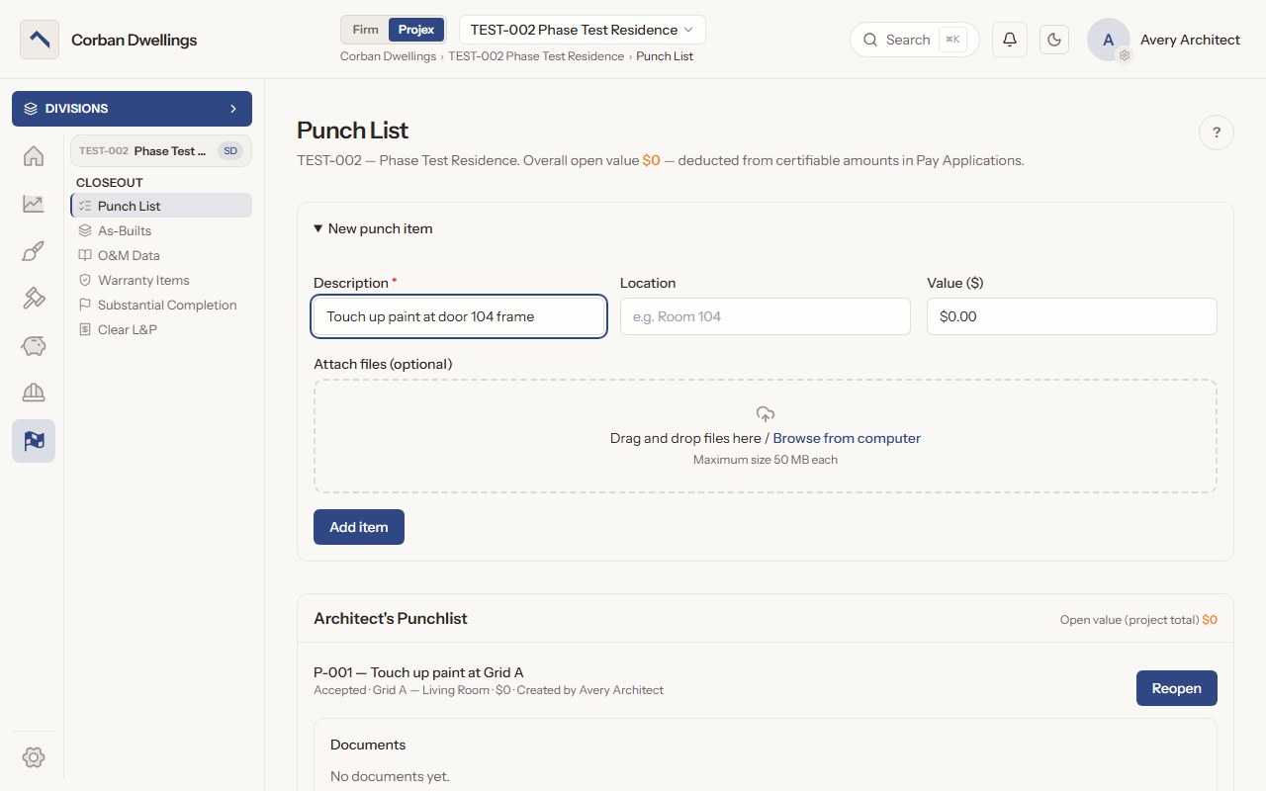This screenshot has height=791, width=1266.
Task: Click the file drag and drop zone
Action: click(x=766, y=436)
